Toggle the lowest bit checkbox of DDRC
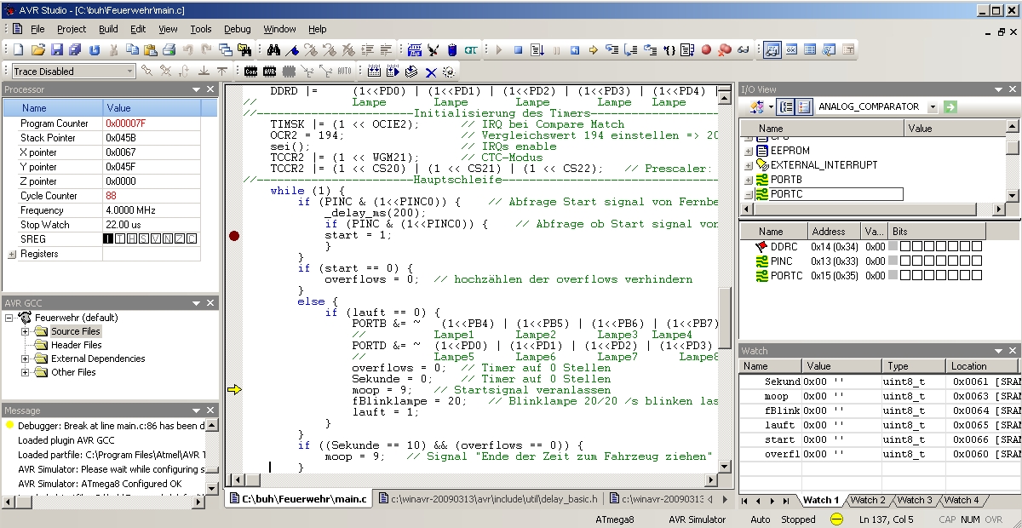Viewport: 1022px width, 528px height. (x=977, y=246)
